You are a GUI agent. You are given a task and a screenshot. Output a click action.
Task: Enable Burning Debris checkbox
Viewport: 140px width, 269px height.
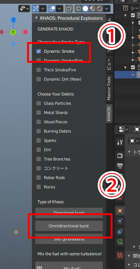39,131
